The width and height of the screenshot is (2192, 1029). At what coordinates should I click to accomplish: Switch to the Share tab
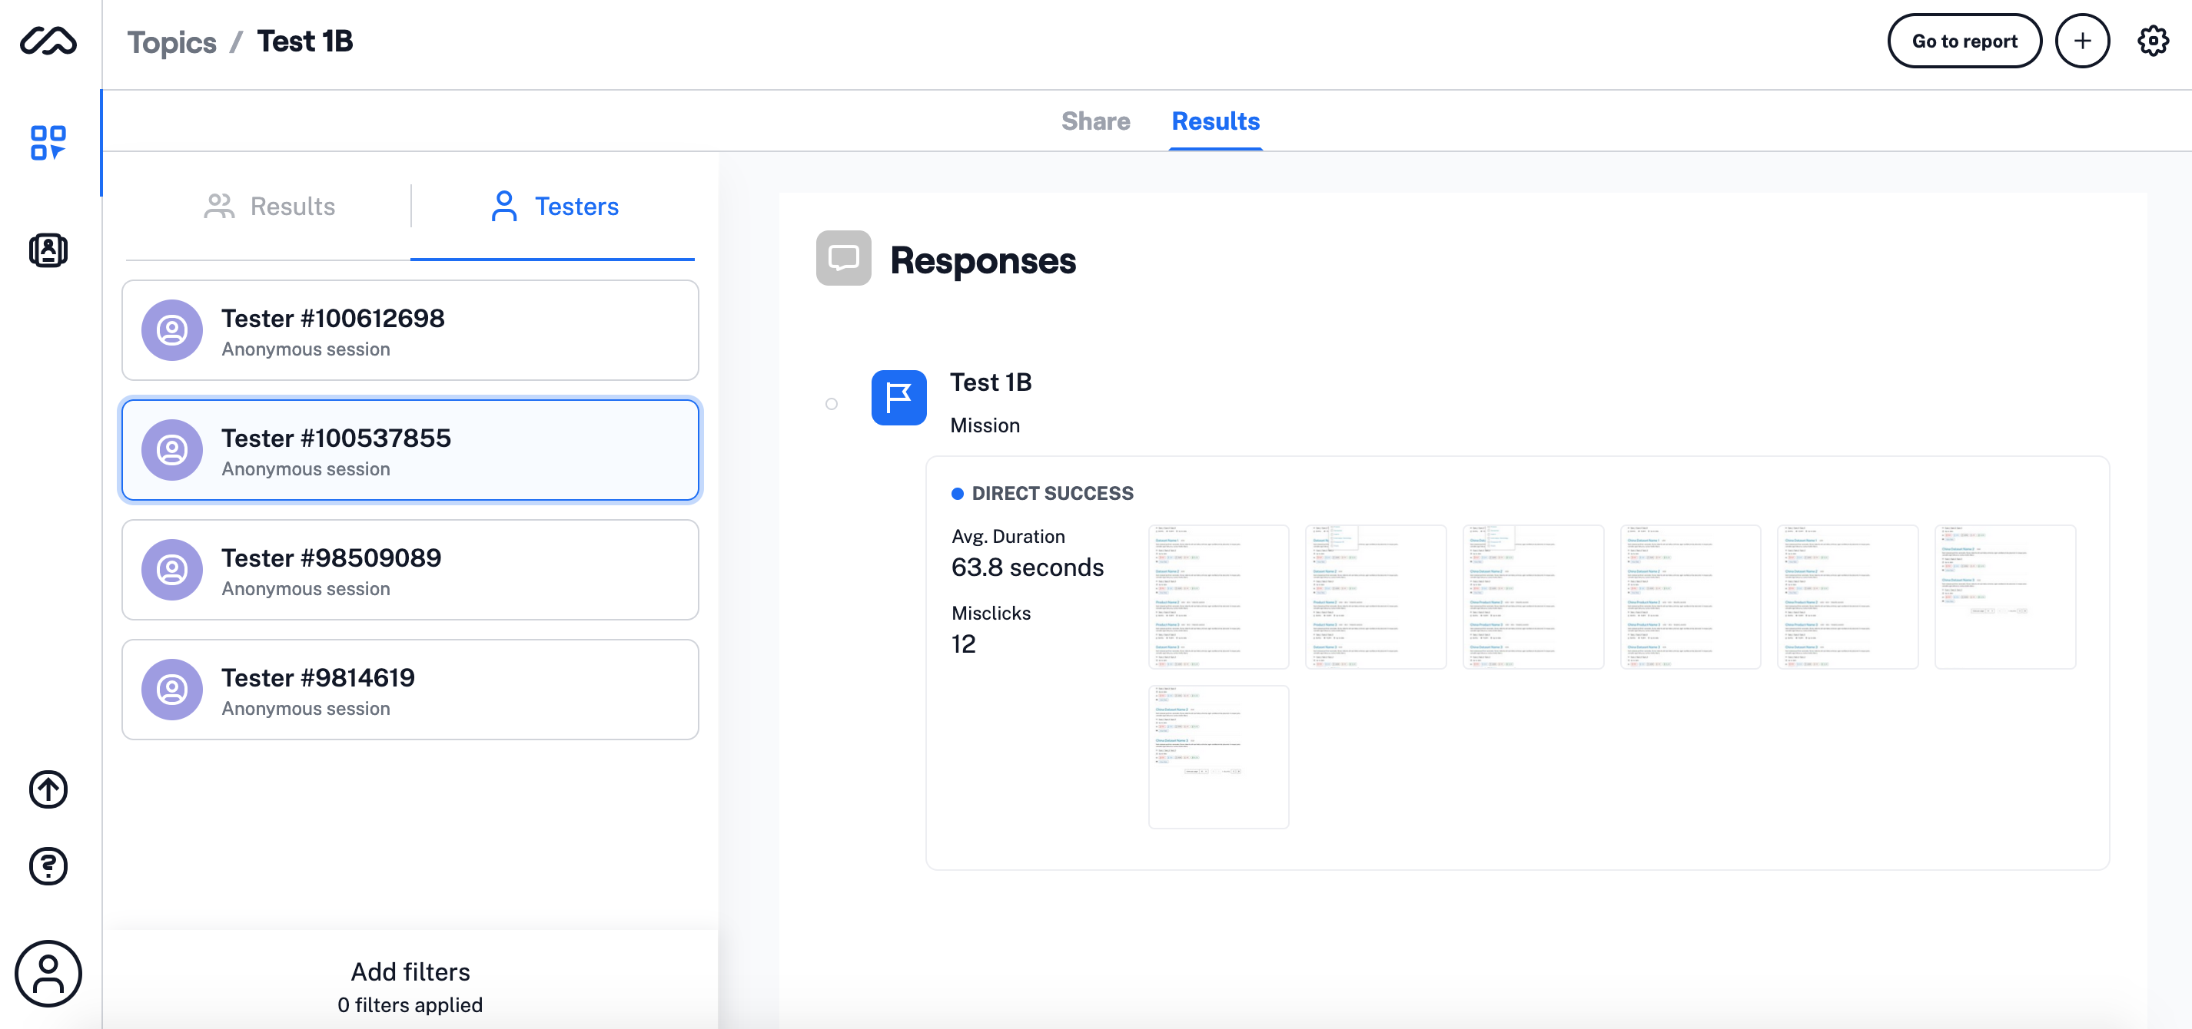[1096, 121]
